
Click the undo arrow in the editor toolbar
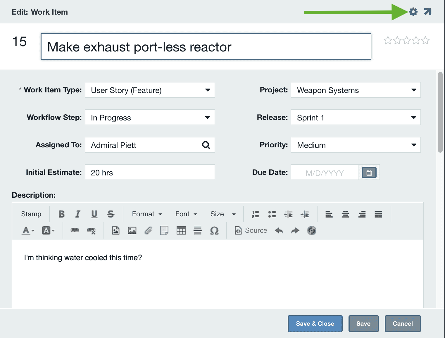279,230
